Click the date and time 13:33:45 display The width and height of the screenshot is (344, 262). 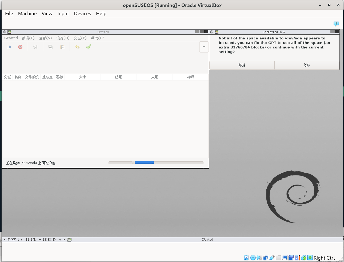(41, 240)
